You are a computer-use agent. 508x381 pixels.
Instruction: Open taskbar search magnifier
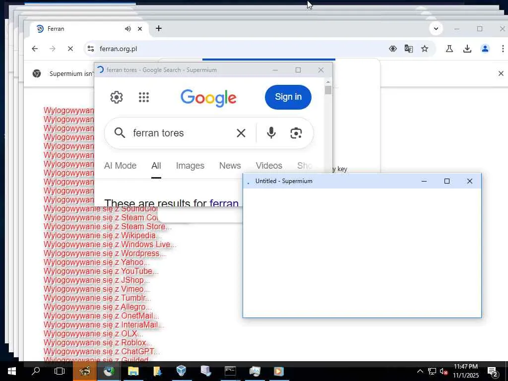pyautogui.click(x=36, y=371)
